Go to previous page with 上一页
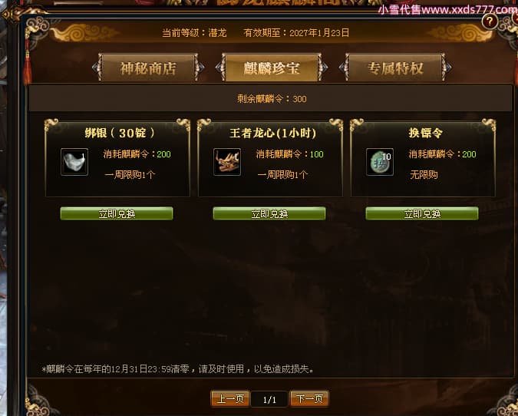The height and width of the screenshot is (416, 518). tap(230, 398)
